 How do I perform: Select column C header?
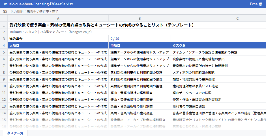click(x=218, y=18)
